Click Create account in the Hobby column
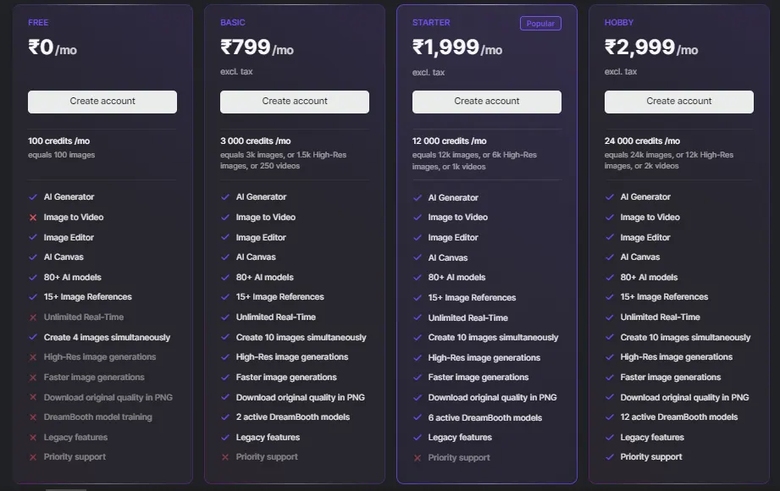This screenshot has width=780, height=491. click(x=678, y=102)
